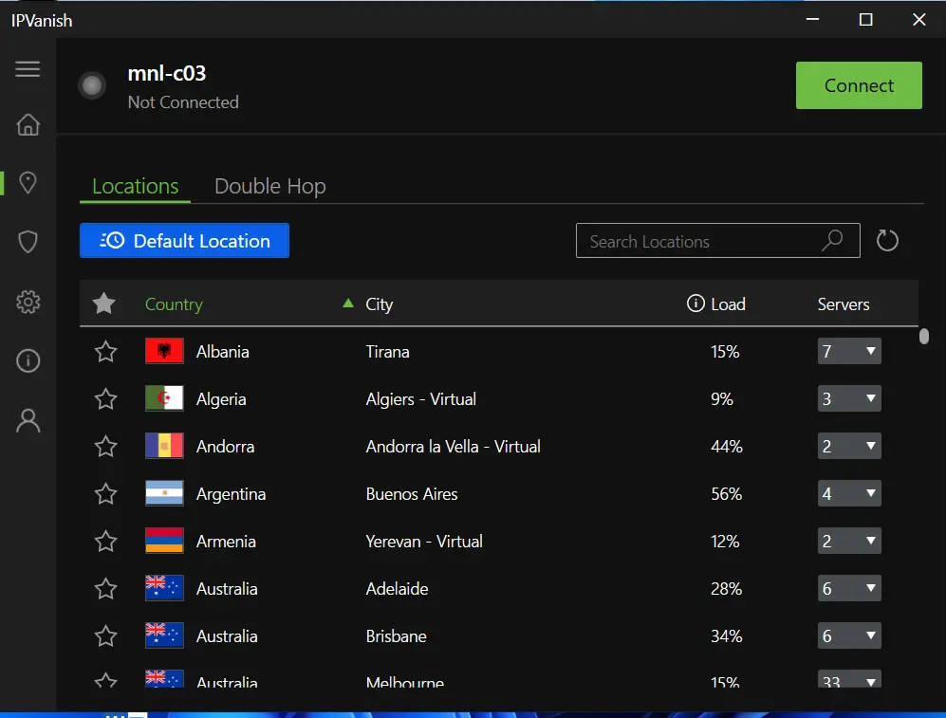946x718 pixels.
Task: Click the Andorra flag icon
Action: tap(164, 446)
